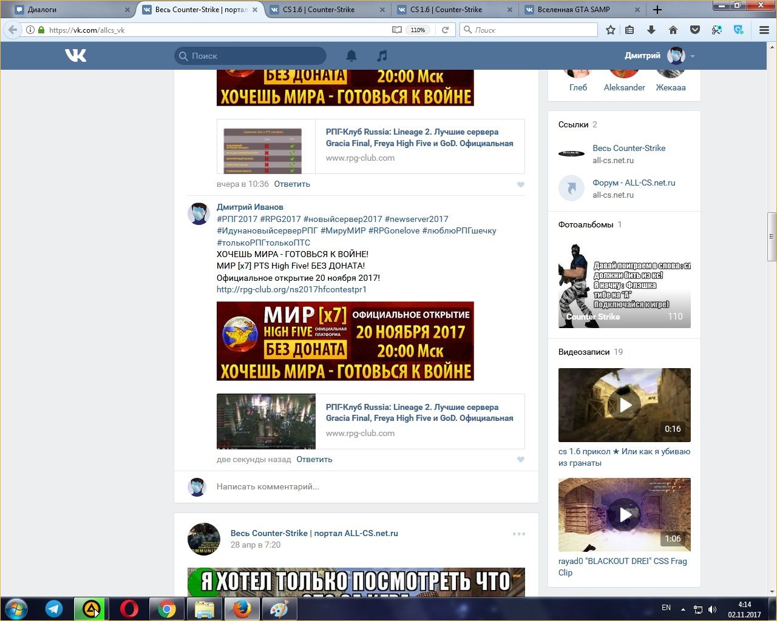Close the Диалоги tab
This screenshot has height=621, width=777.
127,10
